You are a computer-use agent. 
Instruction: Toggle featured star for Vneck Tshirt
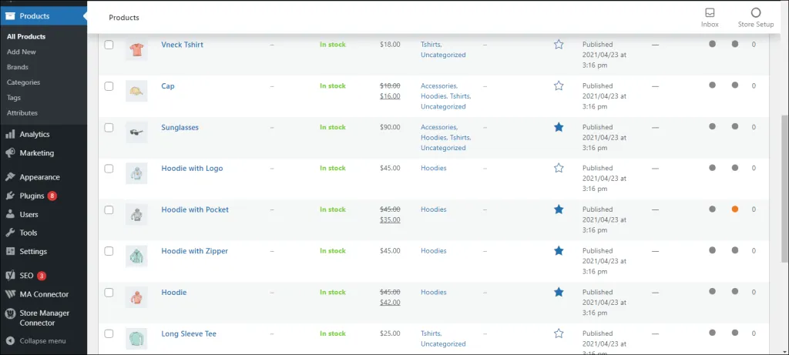click(x=559, y=45)
